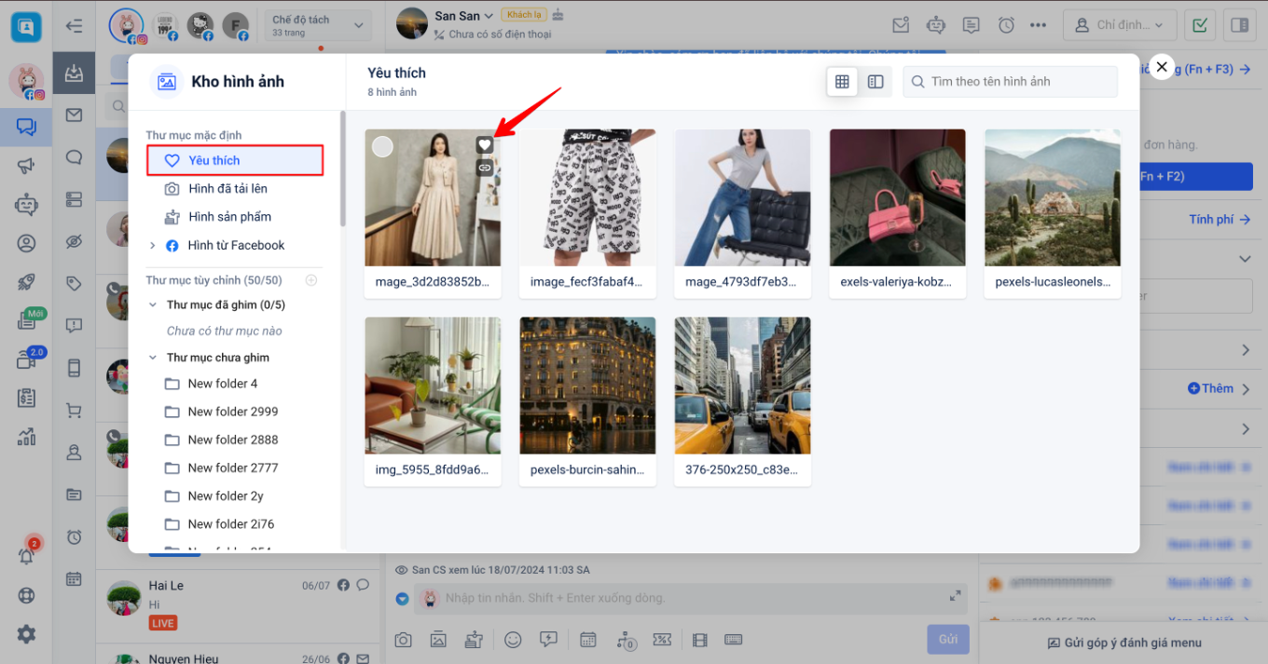Screen dimensions: 1268x664
Task: Open the Hình đã tải lên folder
Action: click(227, 189)
